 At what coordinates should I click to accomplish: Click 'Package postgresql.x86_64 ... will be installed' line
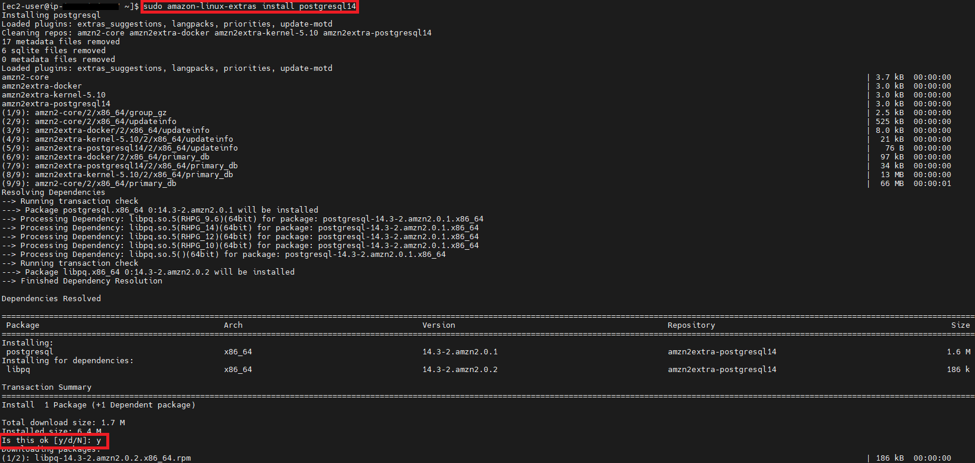point(160,210)
